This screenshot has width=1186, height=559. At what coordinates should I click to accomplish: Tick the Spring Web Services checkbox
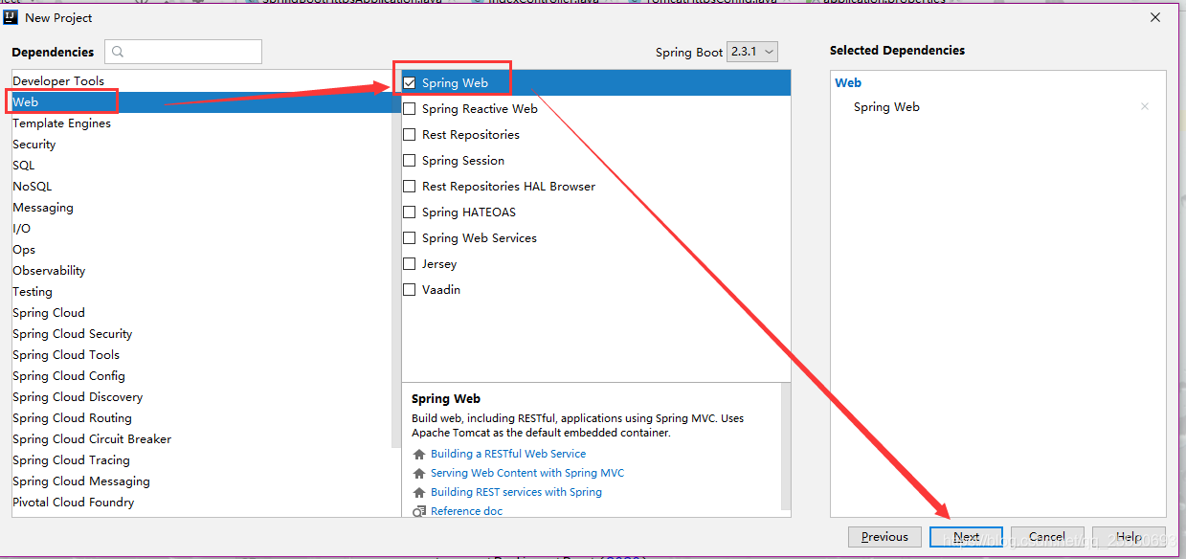point(410,238)
